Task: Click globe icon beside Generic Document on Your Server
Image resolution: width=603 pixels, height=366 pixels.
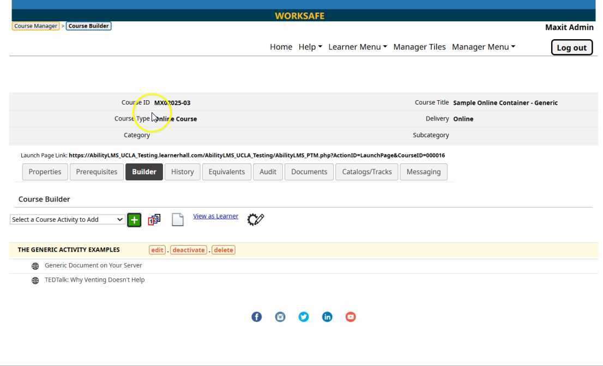Action: [x=35, y=266]
